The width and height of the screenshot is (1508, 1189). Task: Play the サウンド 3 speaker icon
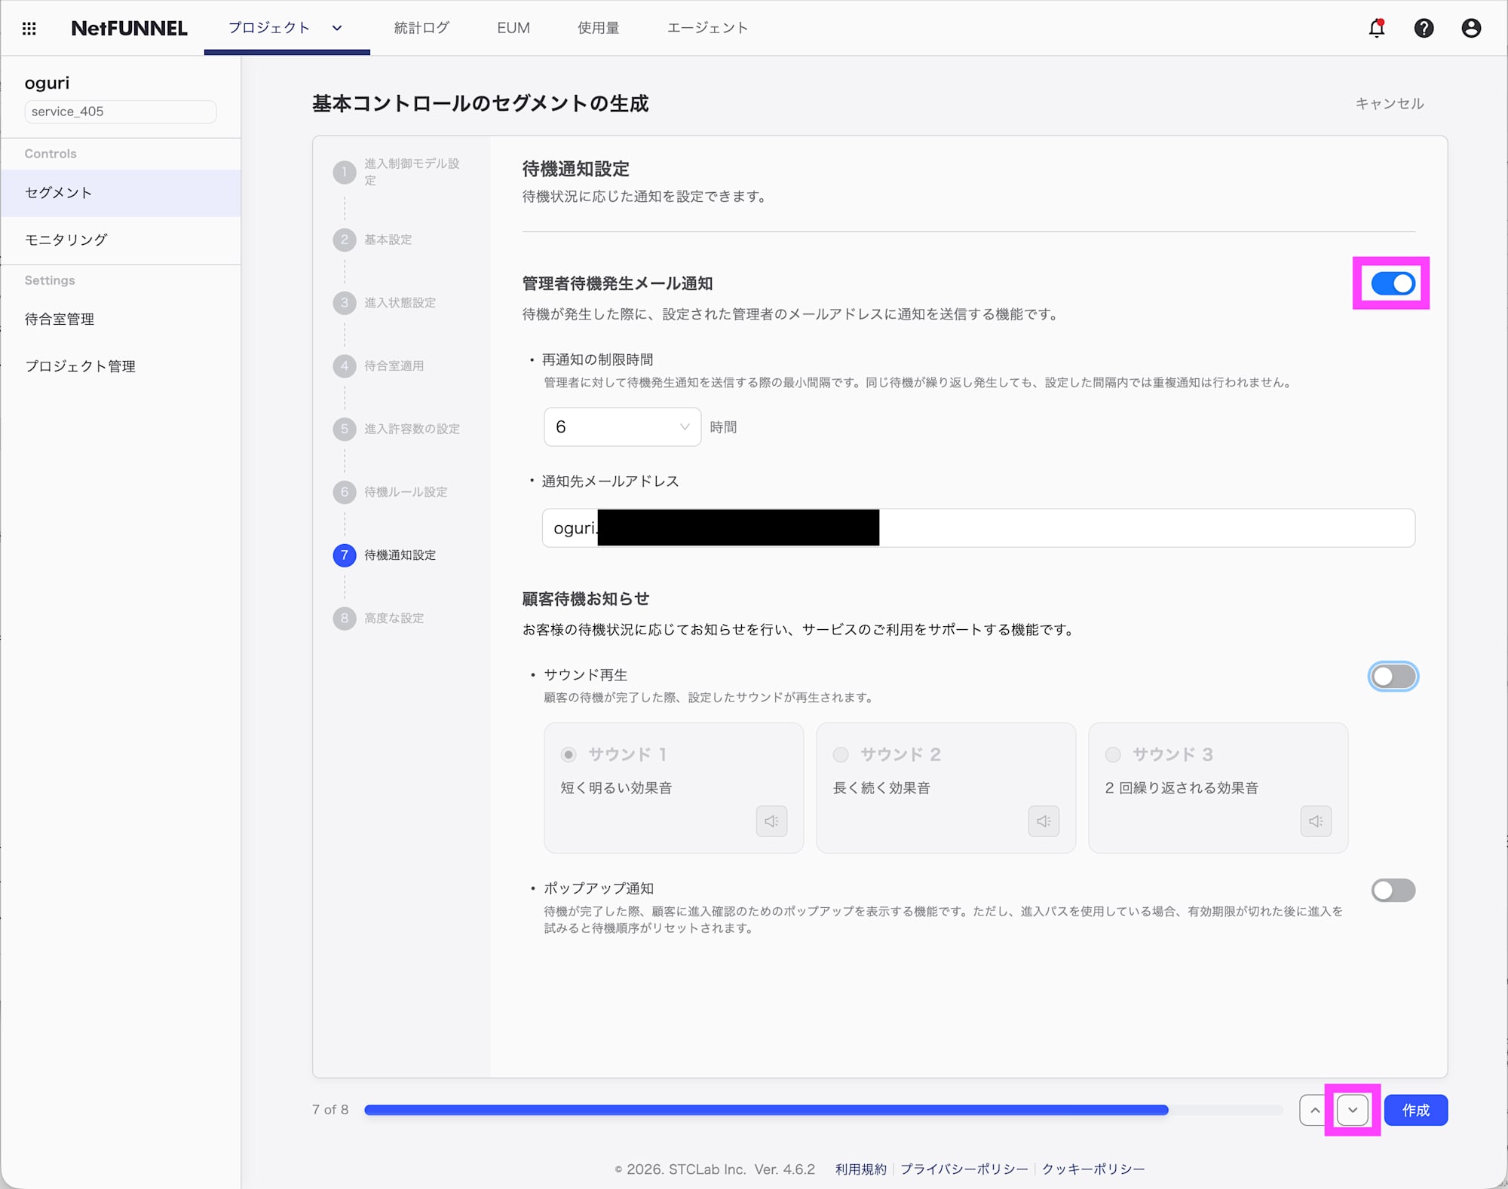[x=1315, y=821]
